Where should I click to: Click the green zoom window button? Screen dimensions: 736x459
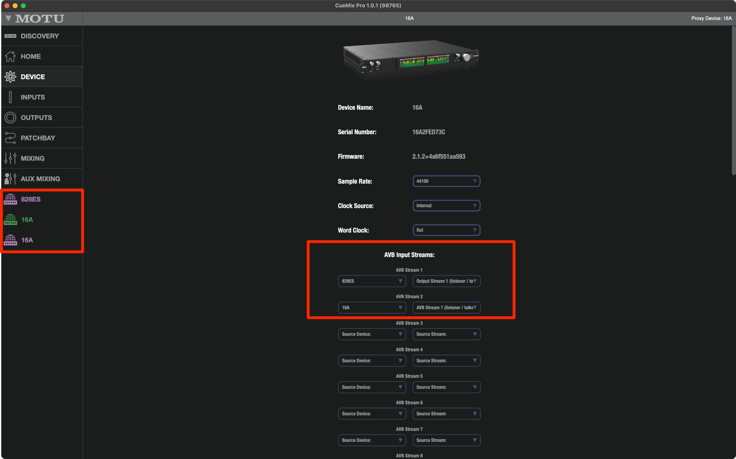click(23, 5)
